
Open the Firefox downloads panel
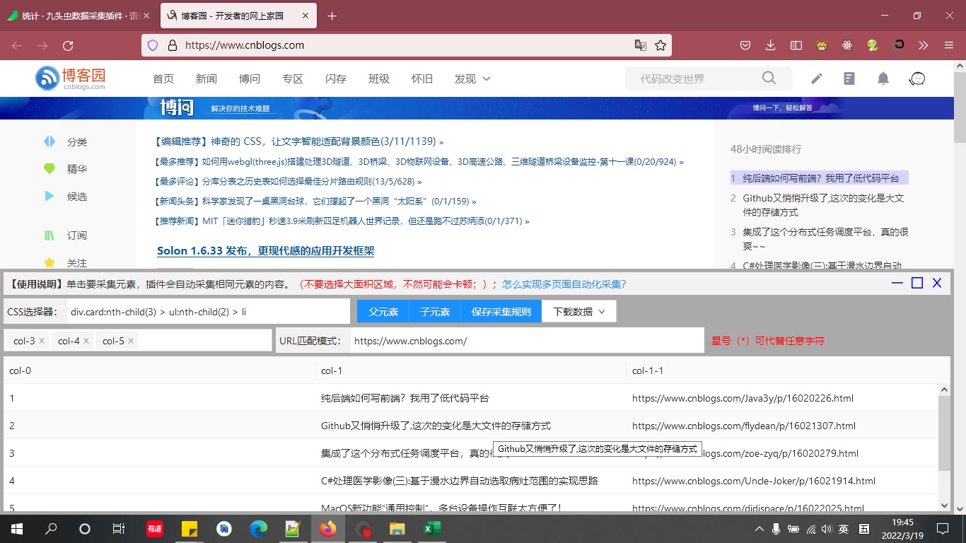(771, 45)
